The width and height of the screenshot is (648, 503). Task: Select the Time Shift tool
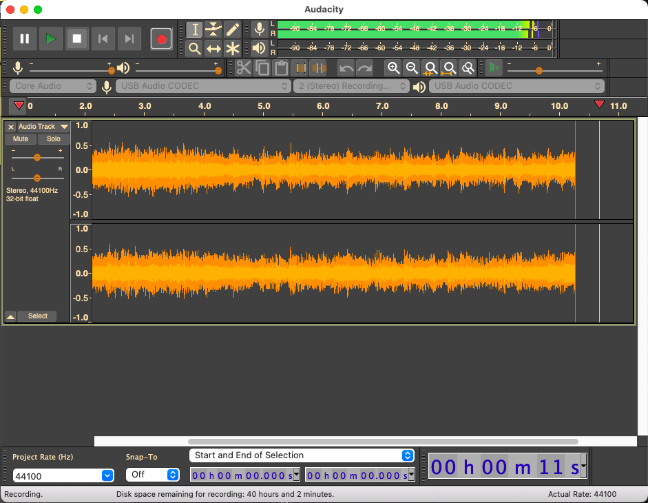(x=214, y=48)
